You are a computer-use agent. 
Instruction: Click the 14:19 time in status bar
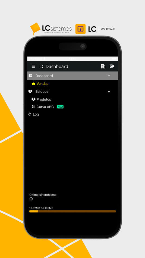point(72,59)
